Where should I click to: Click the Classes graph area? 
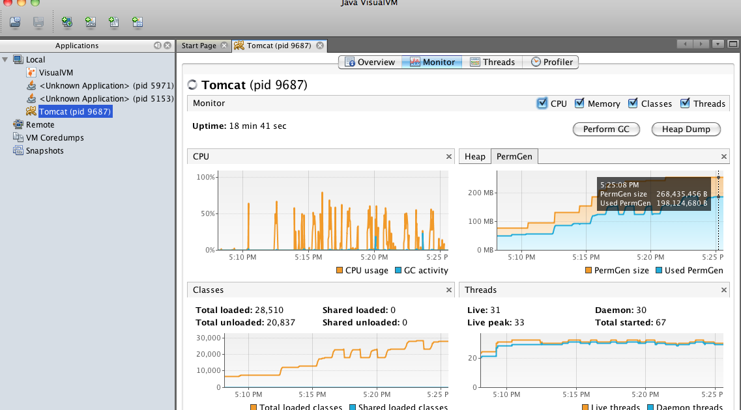click(336, 361)
